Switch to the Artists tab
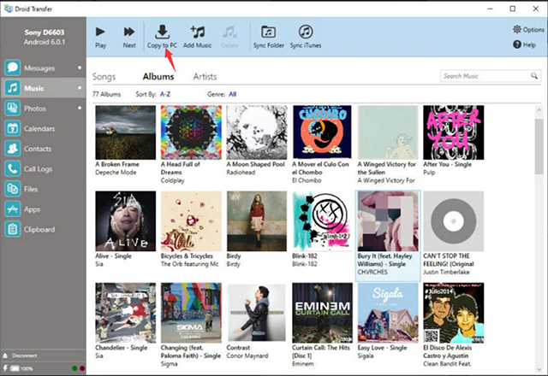Image resolution: width=548 pixels, height=376 pixels. [205, 77]
